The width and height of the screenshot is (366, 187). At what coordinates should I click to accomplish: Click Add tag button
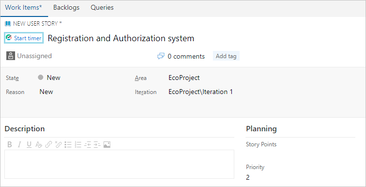[226, 56]
